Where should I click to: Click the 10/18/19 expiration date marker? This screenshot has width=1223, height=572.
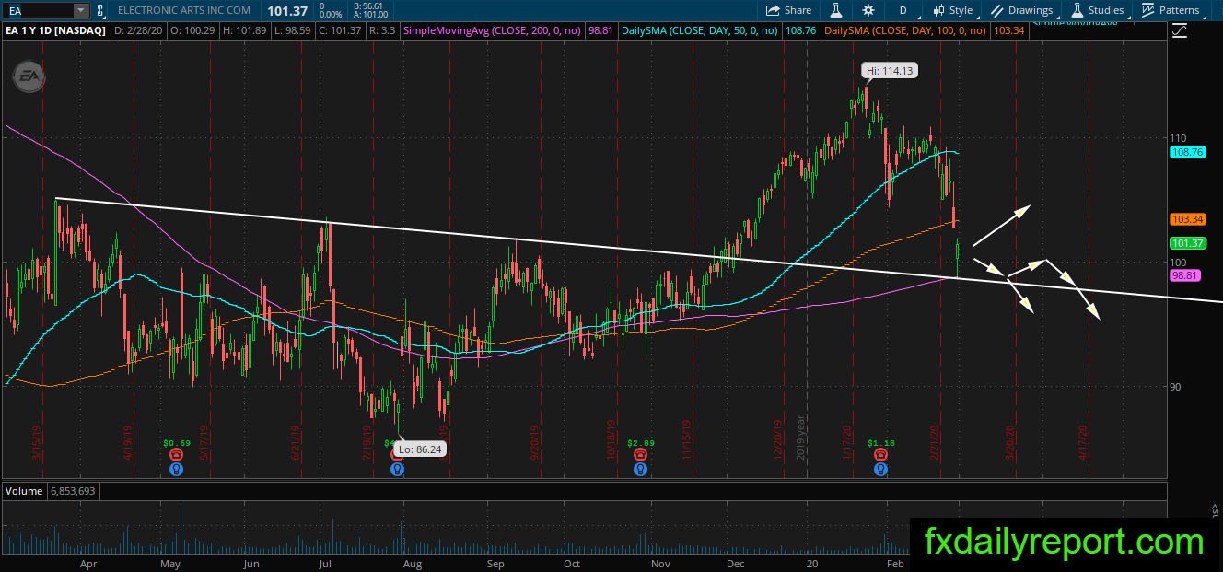tap(611, 441)
